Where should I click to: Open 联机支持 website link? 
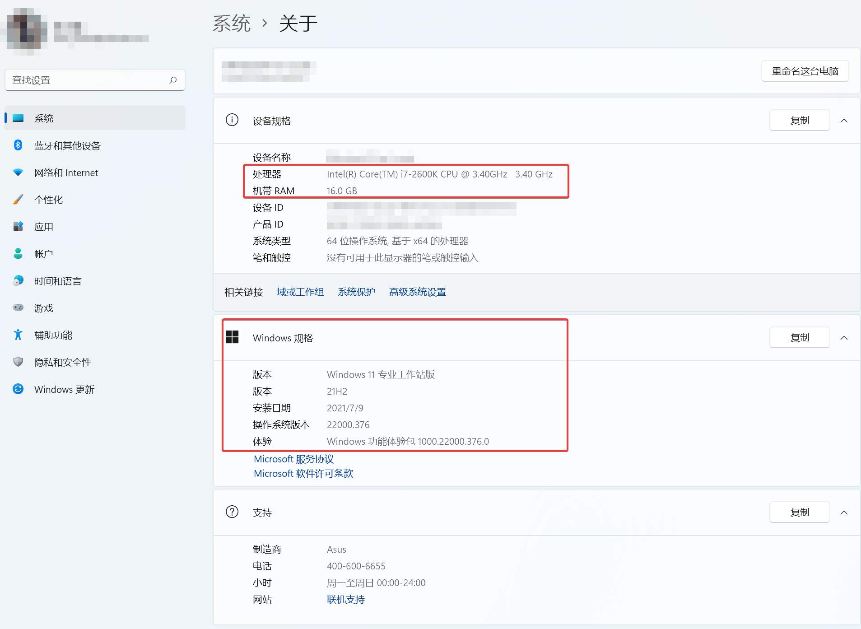click(346, 600)
